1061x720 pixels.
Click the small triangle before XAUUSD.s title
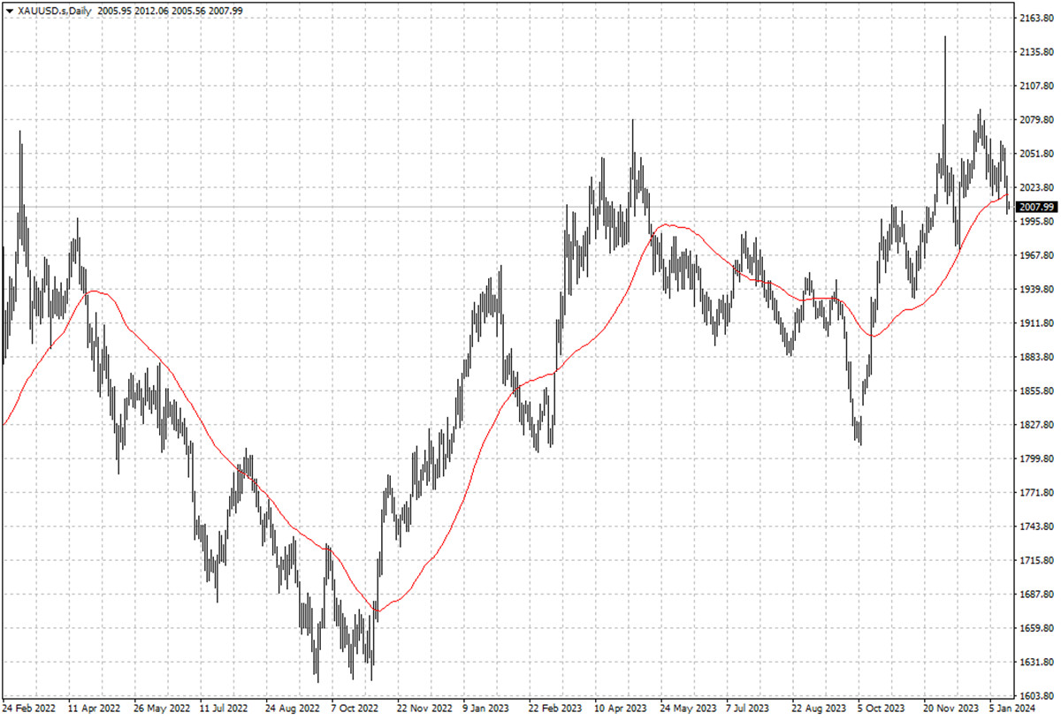point(9,11)
